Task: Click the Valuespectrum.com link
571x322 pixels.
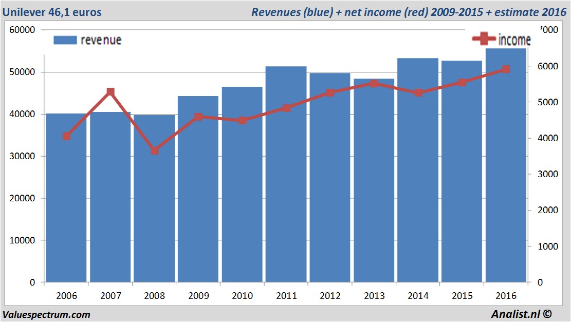Action: point(46,314)
